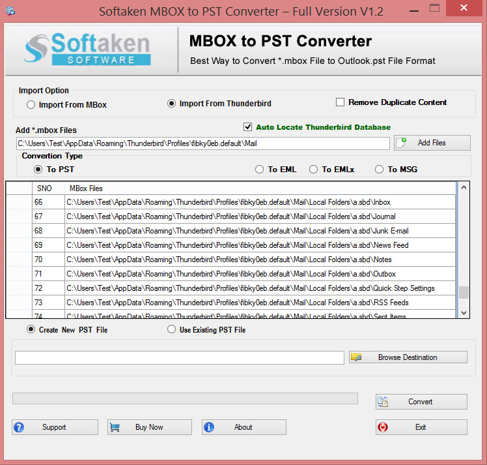Click the blue question mark Support icon
The width and height of the screenshot is (487, 465).
coord(19,427)
